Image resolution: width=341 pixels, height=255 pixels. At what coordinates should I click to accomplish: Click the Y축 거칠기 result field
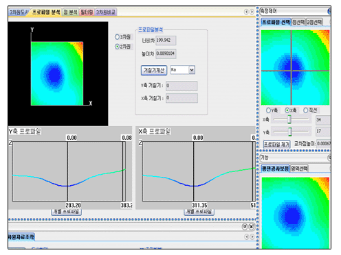[x=181, y=86]
